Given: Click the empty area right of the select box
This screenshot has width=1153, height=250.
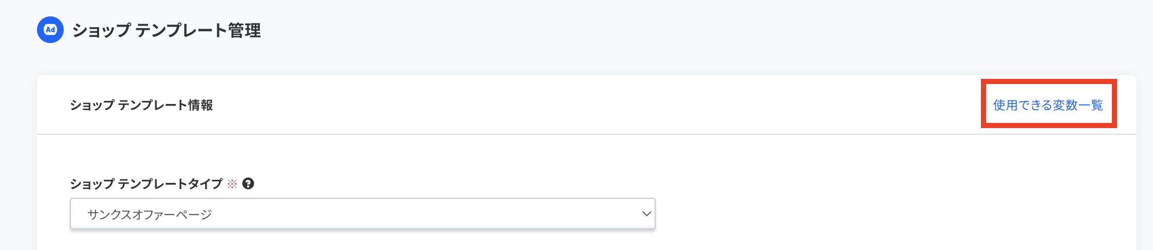Looking at the screenshot, I should [894, 214].
